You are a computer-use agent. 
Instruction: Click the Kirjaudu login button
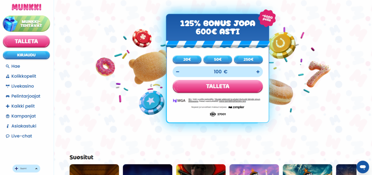(x=26, y=55)
